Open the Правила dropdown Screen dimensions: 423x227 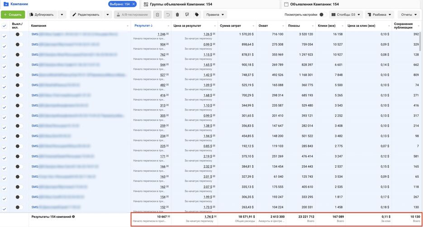pos(215,14)
